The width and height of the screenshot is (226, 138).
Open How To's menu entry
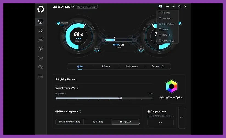pyautogui.click(x=168, y=35)
